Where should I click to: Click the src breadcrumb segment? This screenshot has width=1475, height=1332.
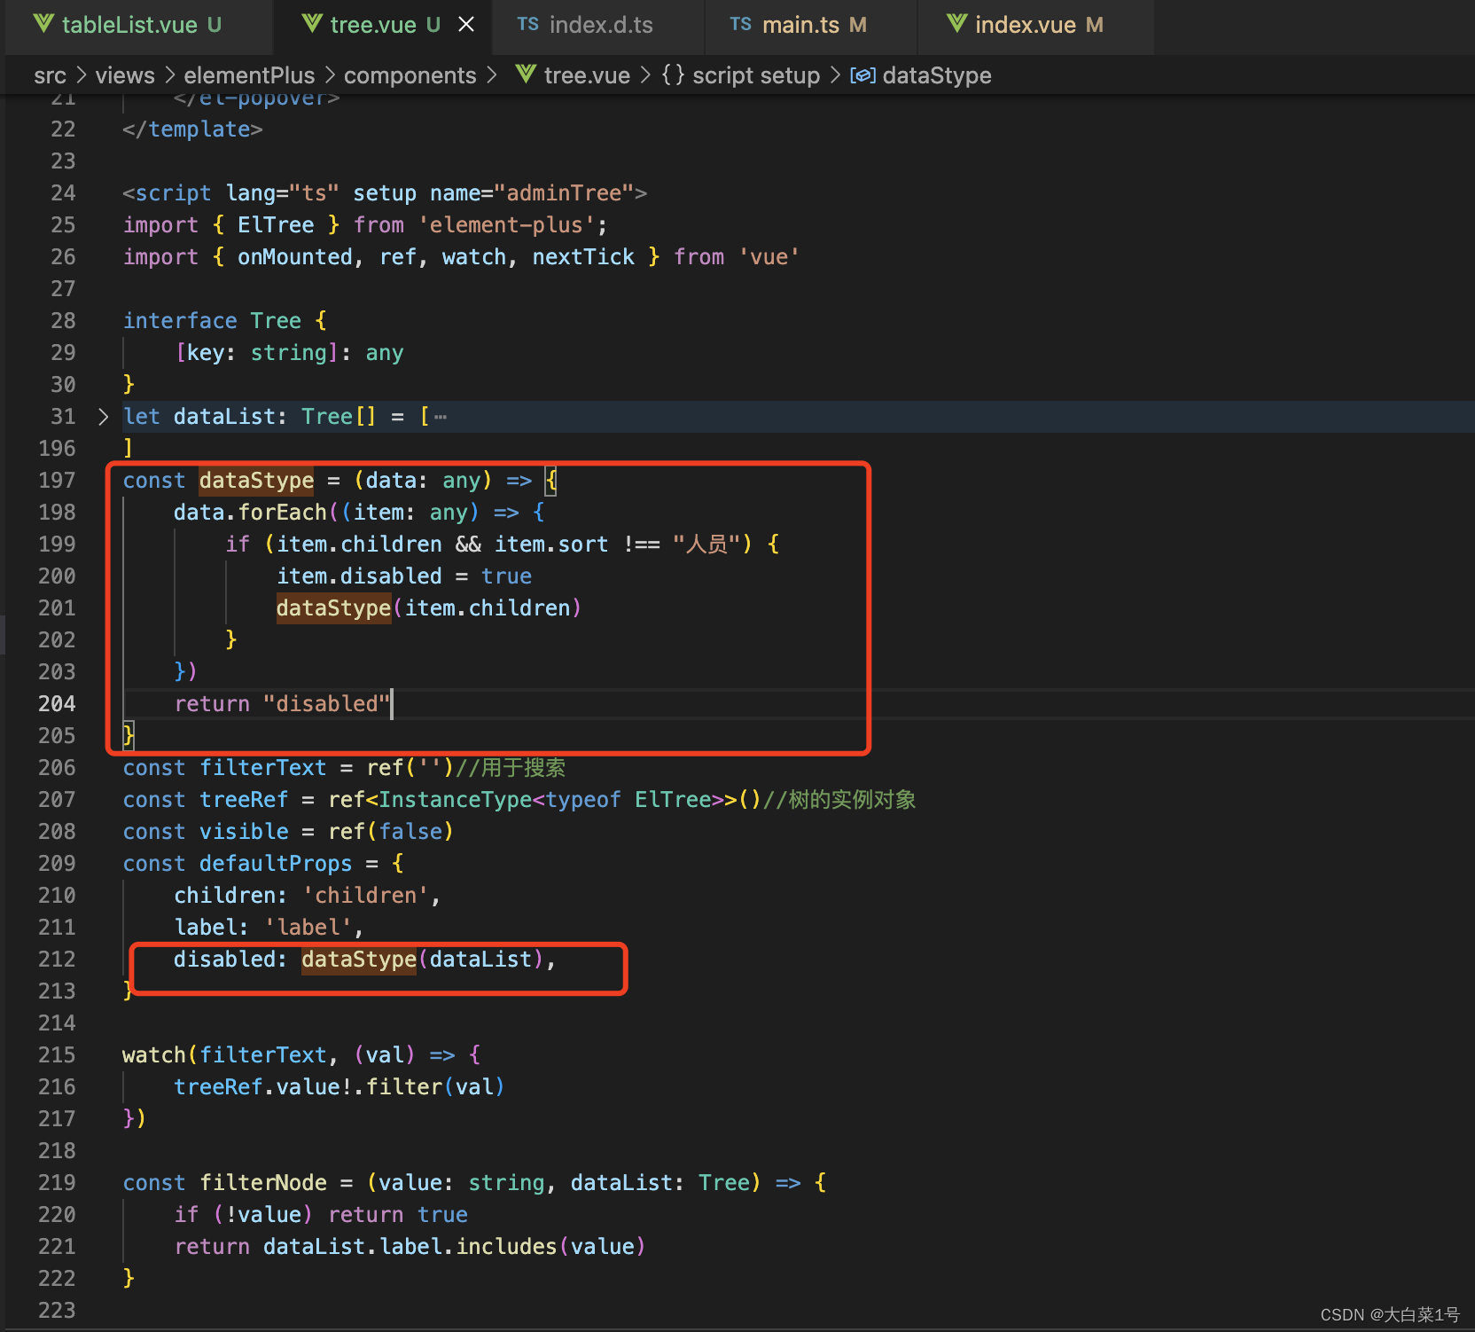50,75
